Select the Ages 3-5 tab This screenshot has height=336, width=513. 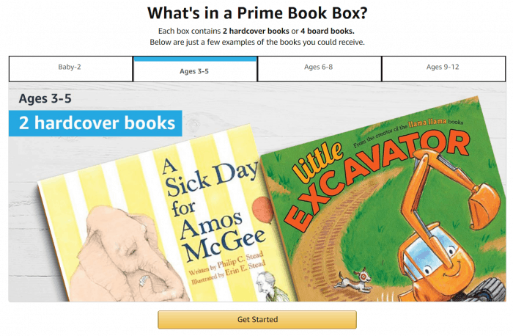[195, 69]
